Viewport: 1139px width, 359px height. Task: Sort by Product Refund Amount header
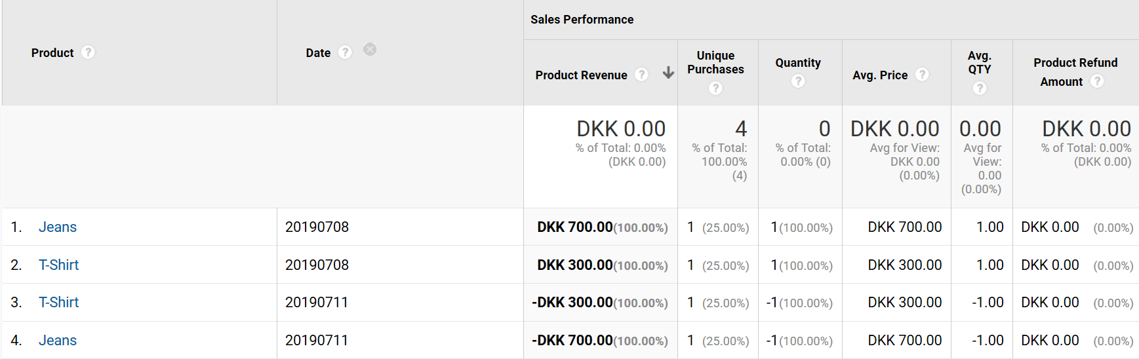(x=1075, y=63)
